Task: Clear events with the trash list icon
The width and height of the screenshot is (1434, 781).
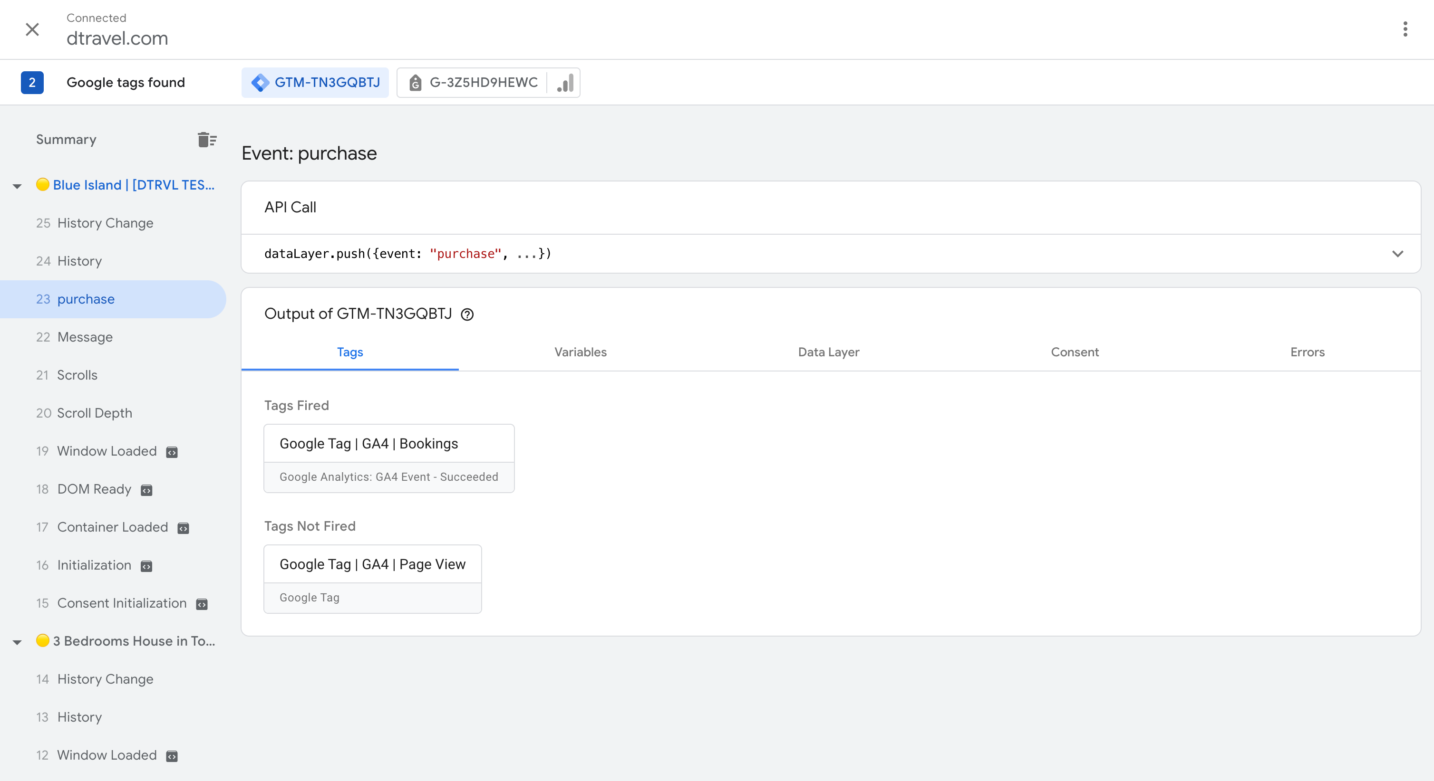Action: tap(207, 139)
